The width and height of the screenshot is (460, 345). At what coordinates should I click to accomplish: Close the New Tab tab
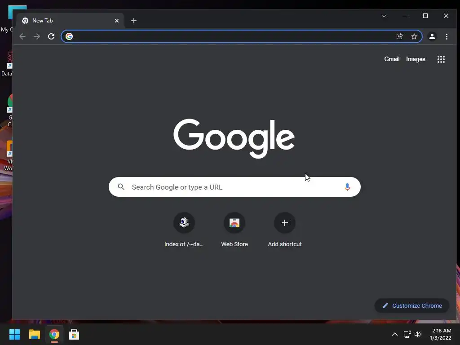117,21
